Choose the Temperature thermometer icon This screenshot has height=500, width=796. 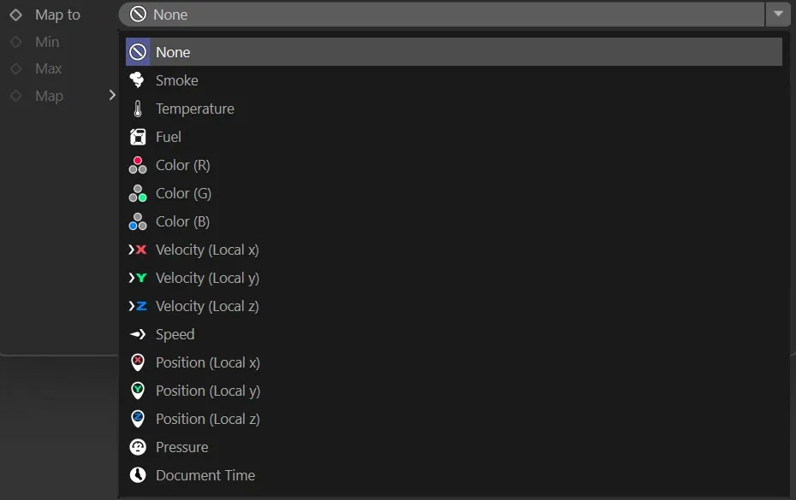click(x=138, y=109)
